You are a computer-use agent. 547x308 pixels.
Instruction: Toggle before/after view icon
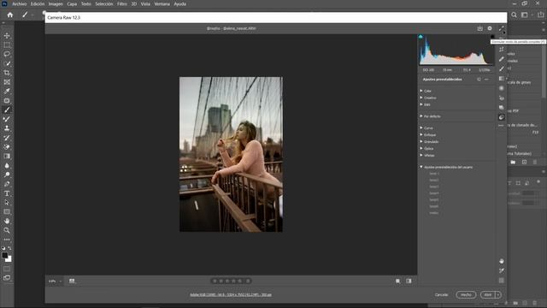click(x=398, y=281)
